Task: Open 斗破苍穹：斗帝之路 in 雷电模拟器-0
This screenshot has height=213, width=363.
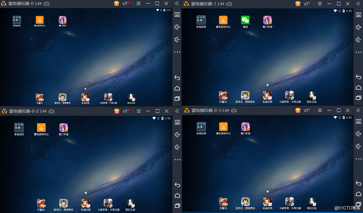Action: click(108, 97)
